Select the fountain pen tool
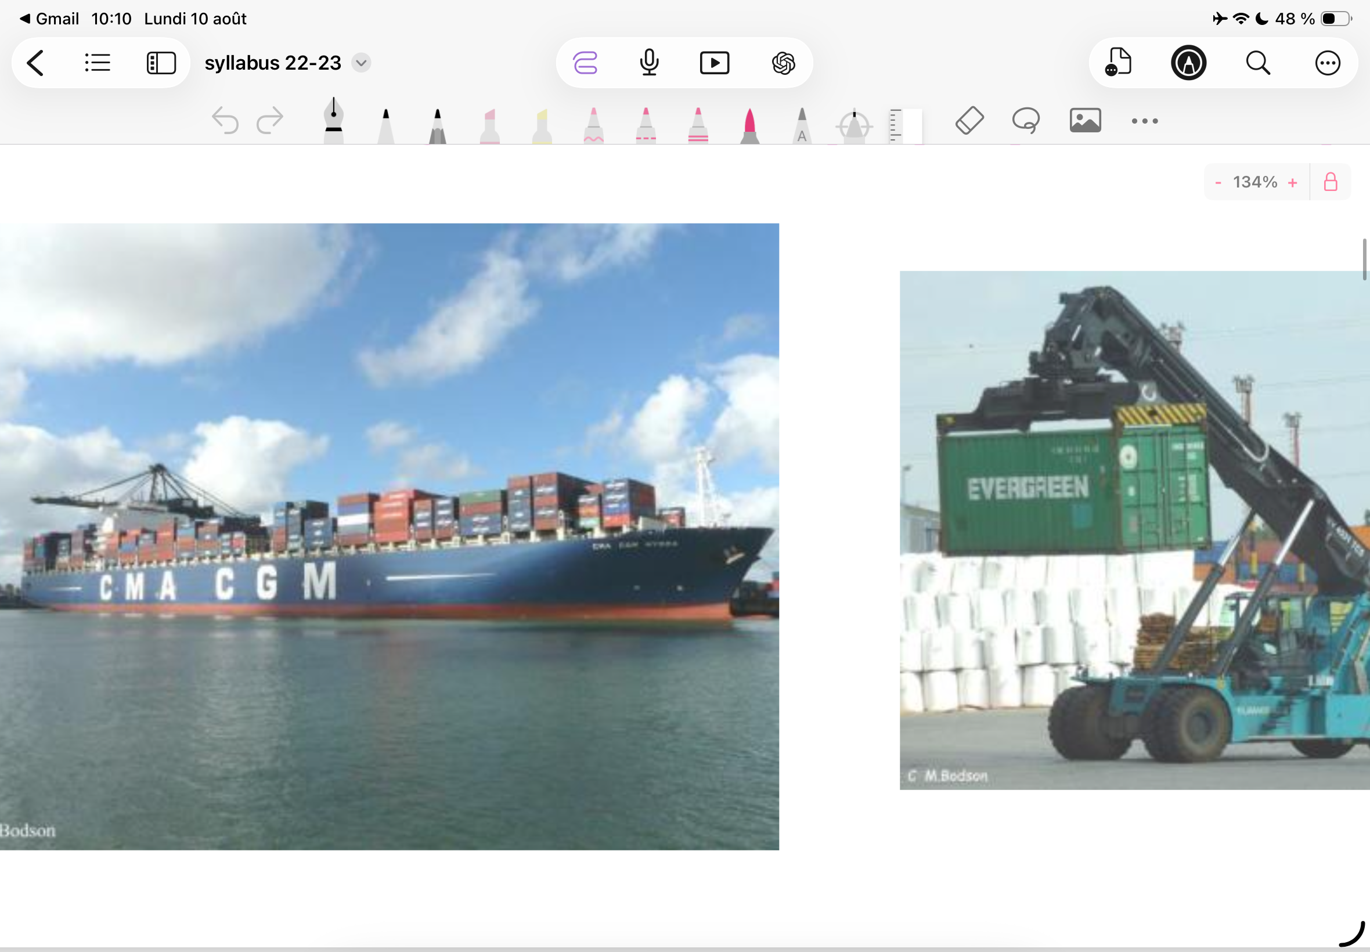 (333, 121)
